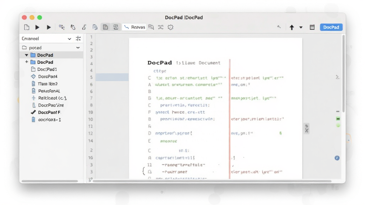Image resolution: width=365 pixels, height=205 pixels.
Task: Click the copy documents toolbar icon
Action: 95,27
